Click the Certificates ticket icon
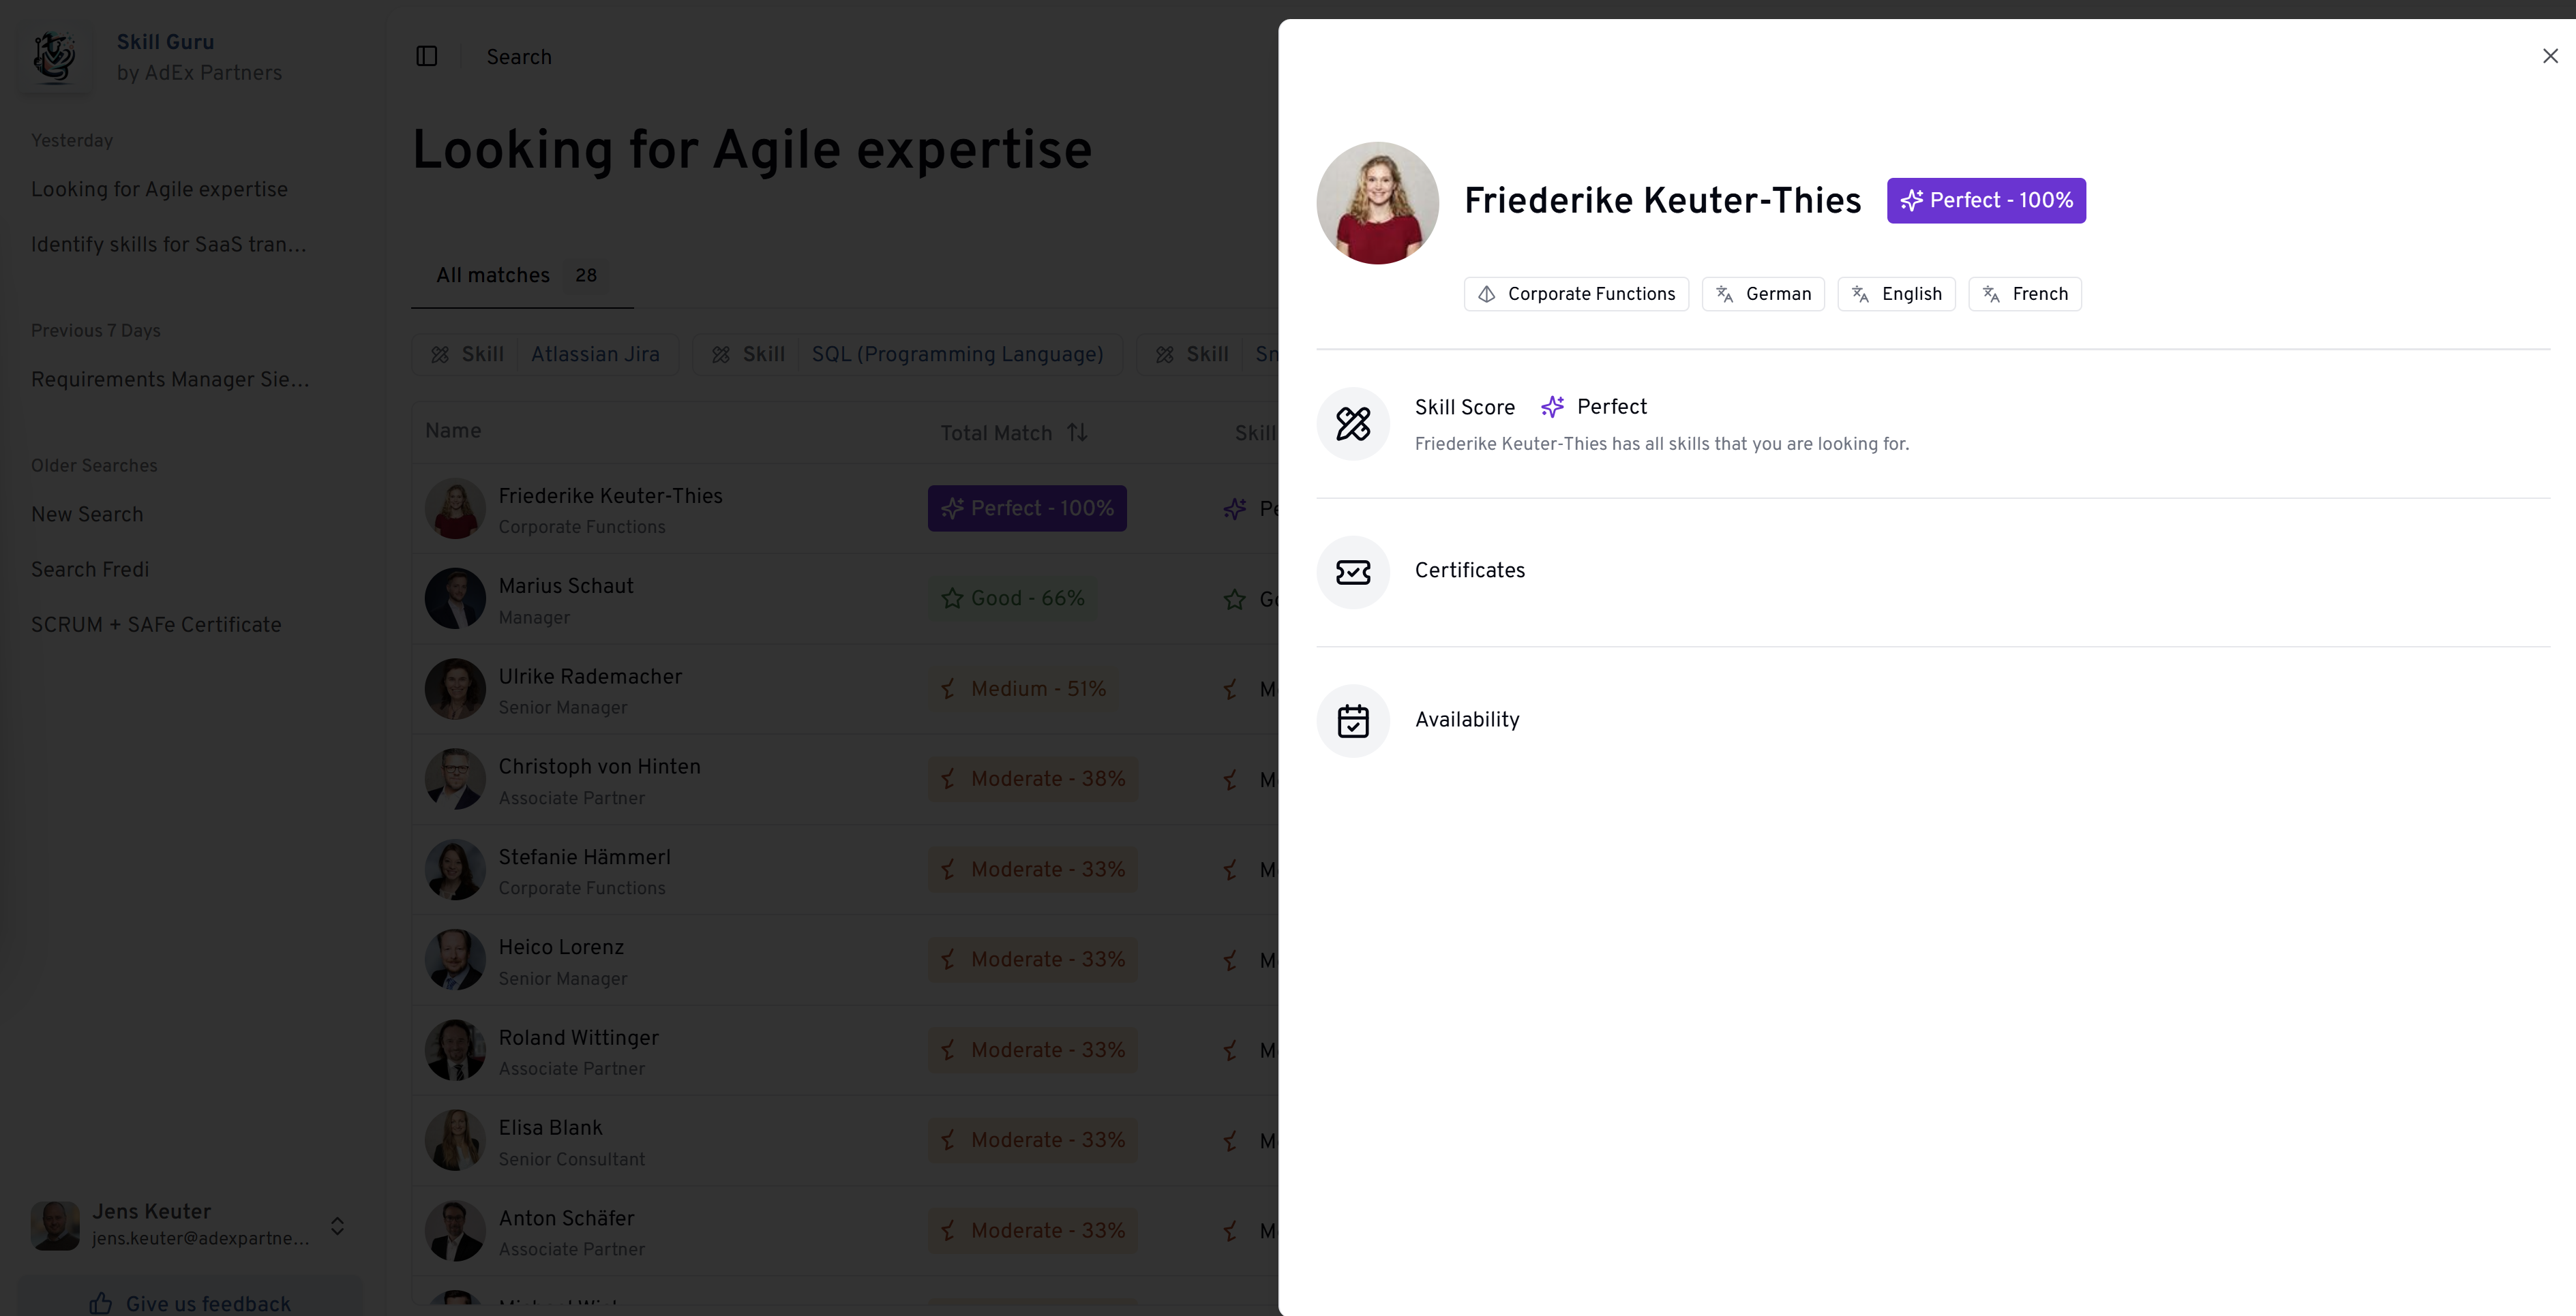 click(x=1352, y=572)
